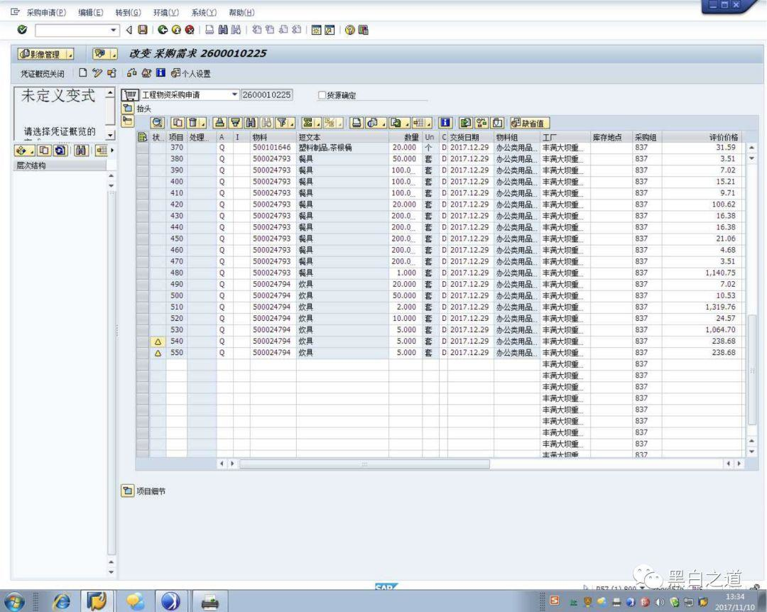Viewport: 767px width, 612px height.
Task: Select the row selector for item 370
Action: coord(142,148)
